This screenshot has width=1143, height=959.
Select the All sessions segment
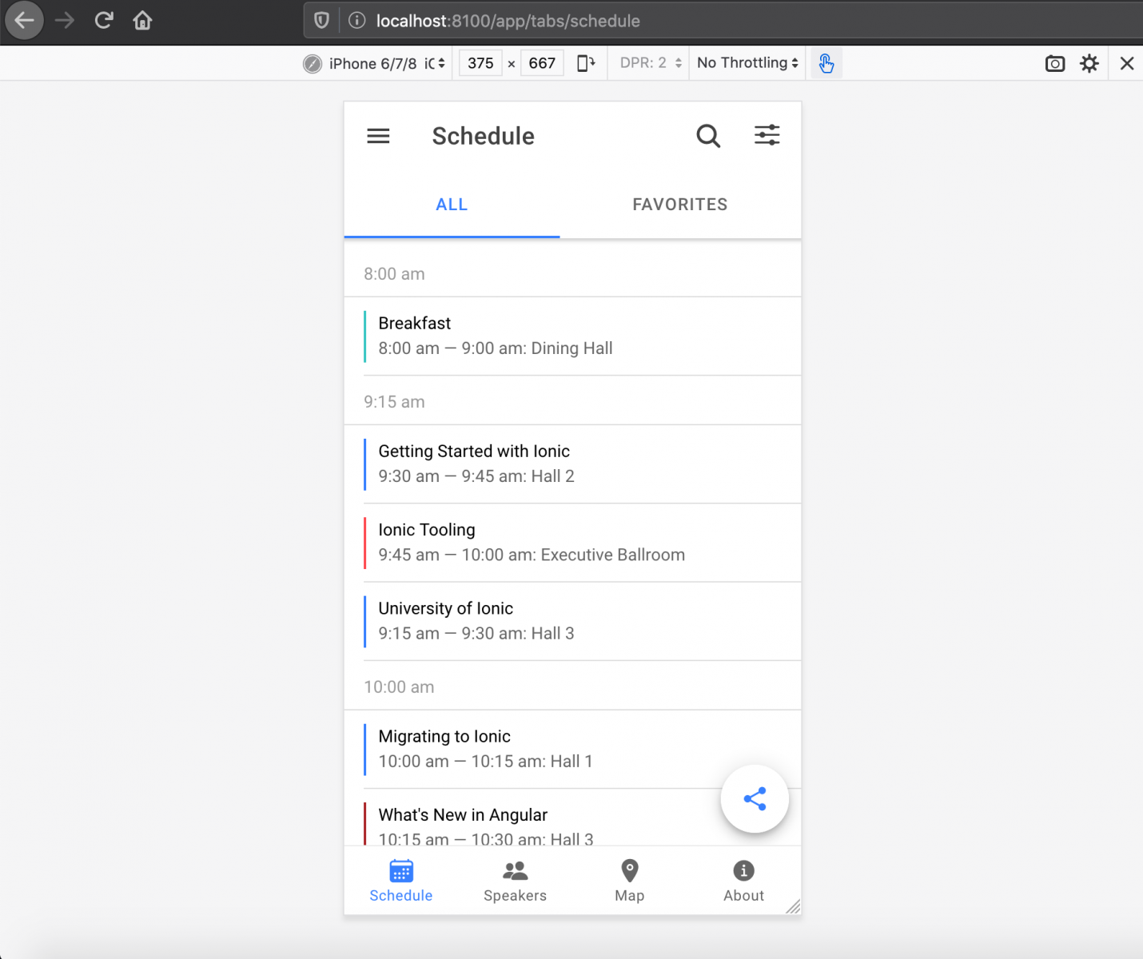(x=452, y=205)
